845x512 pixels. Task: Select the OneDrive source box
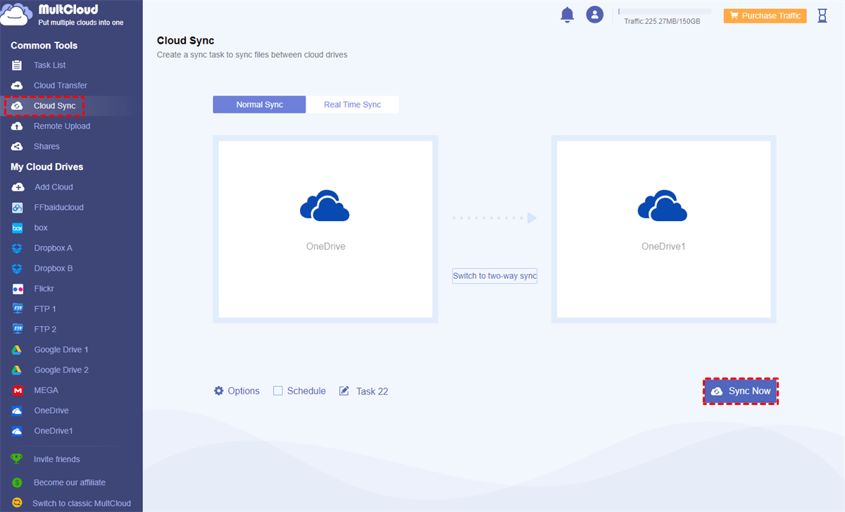click(325, 229)
